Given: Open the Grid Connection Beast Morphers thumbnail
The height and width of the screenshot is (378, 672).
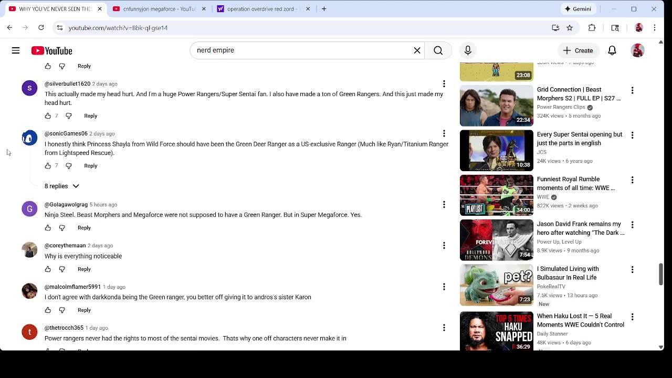Looking at the screenshot, I should pos(496,106).
